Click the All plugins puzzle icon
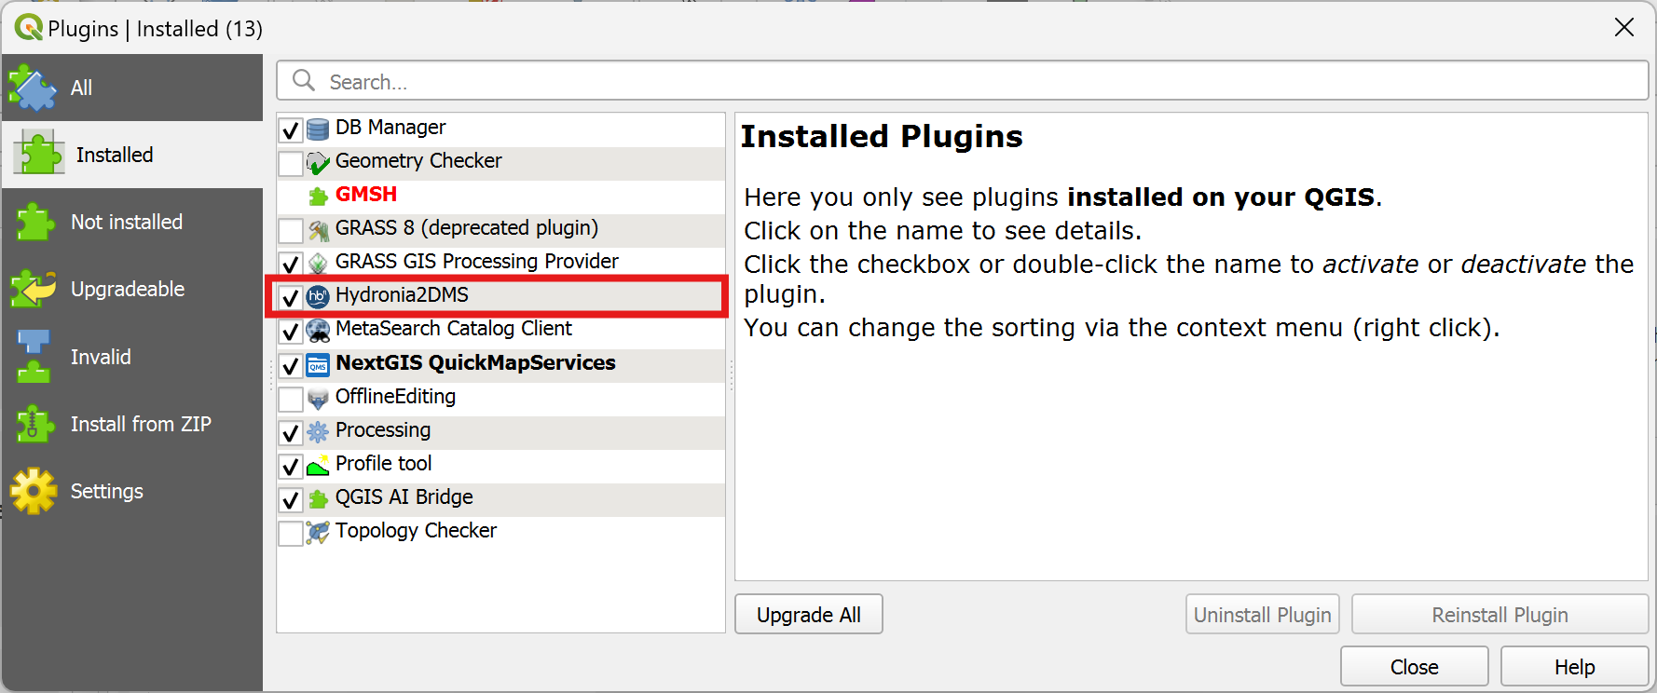 point(33,88)
